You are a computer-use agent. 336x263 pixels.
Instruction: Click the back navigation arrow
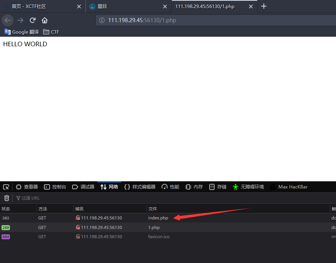[8, 20]
